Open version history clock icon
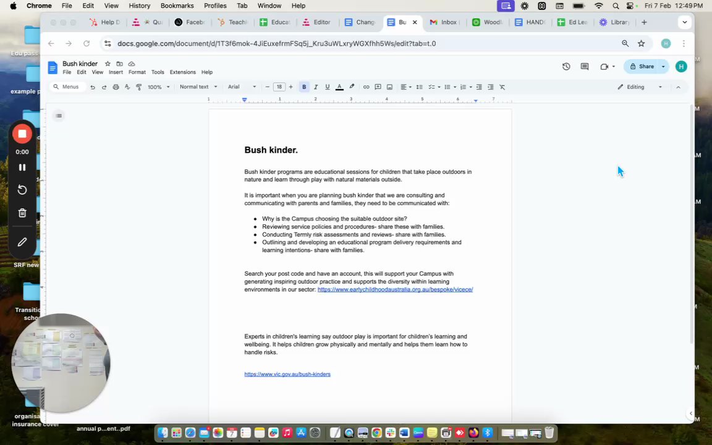Viewport: 712px width, 445px height. tap(566, 66)
